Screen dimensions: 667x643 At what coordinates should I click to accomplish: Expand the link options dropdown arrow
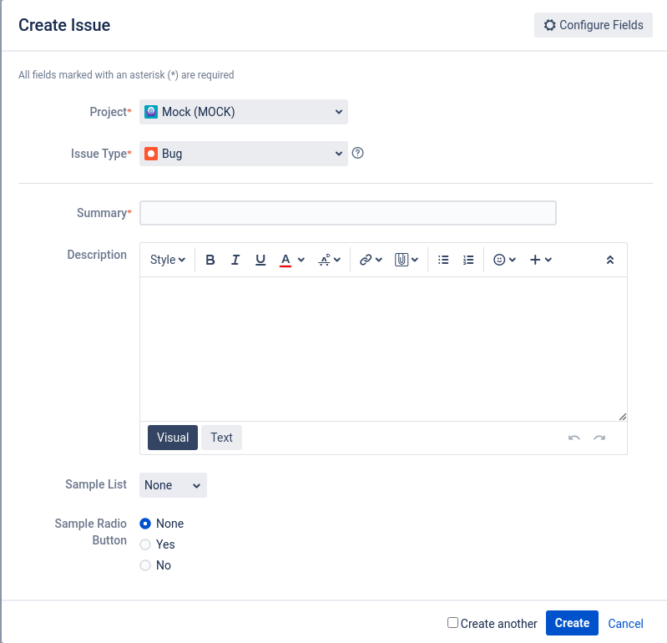pyautogui.click(x=379, y=260)
